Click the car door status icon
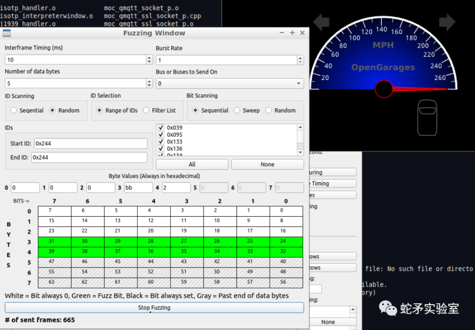Viewport: 475px width, 330px height. [427, 117]
